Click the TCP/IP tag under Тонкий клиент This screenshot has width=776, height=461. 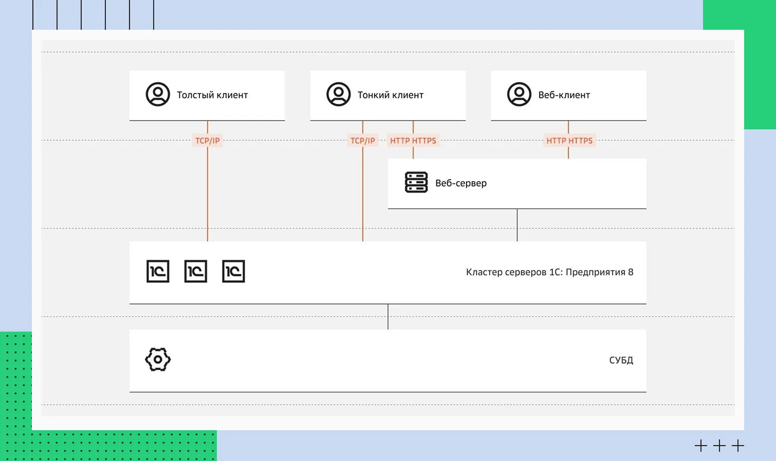coord(363,141)
